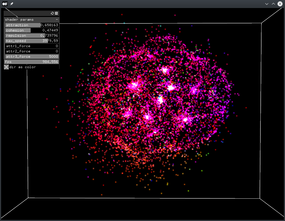Click the upward chevron in the titlebar
This screenshot has width=285, height=221.
pyautogui.click(x=273, y=4)
